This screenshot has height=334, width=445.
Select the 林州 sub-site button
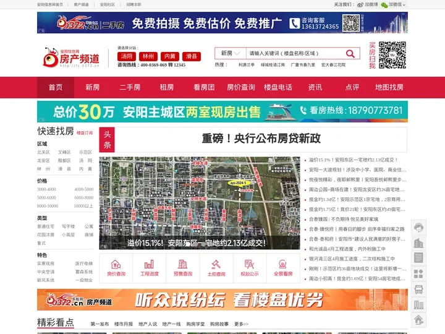click(x=148, y=56)
